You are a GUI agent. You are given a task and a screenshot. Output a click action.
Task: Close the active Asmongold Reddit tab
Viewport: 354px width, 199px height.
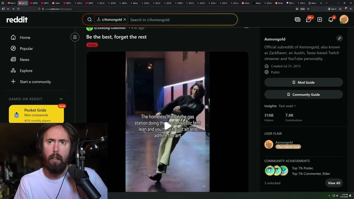26,3
